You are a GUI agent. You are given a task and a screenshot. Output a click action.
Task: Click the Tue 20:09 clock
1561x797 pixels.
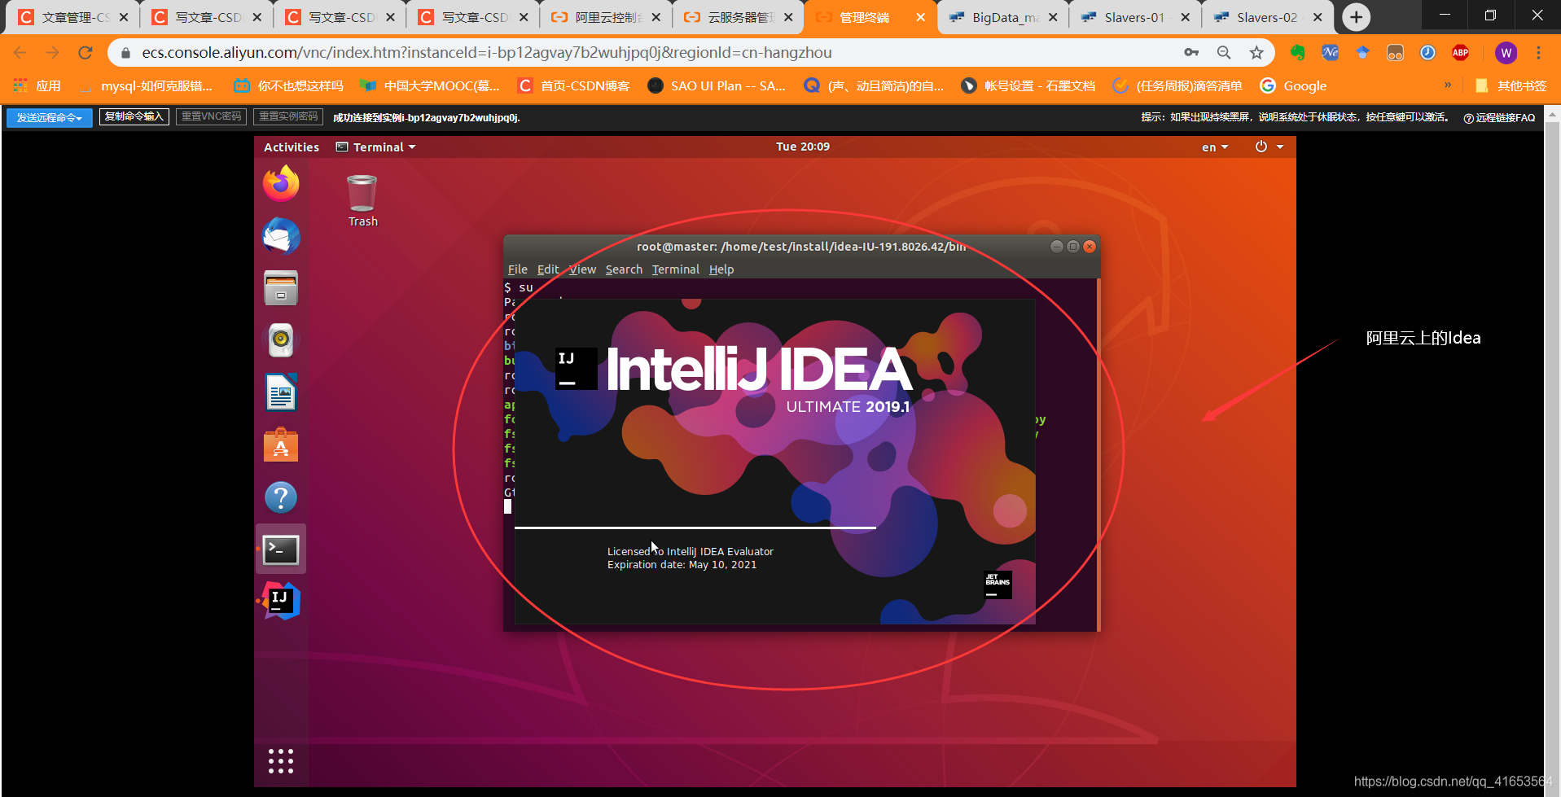(803, 147)
